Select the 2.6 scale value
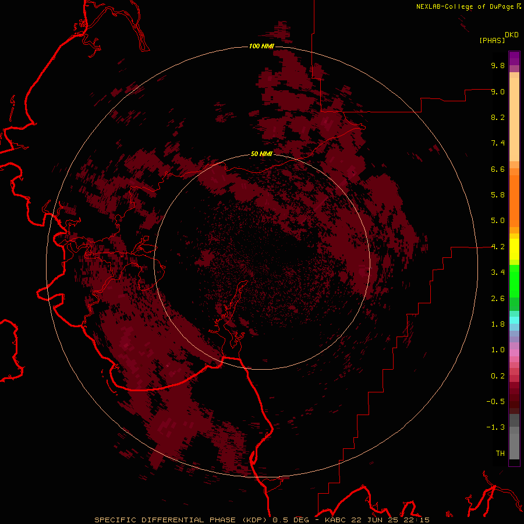Viewport: 524px width, 524px height. [498, 299]
